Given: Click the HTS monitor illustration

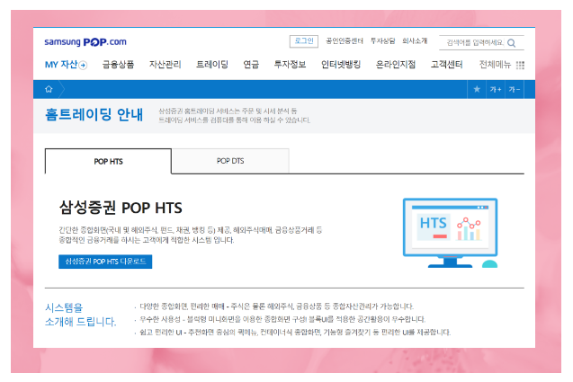Looking at the screenshot, I should (x=450, y=233).
